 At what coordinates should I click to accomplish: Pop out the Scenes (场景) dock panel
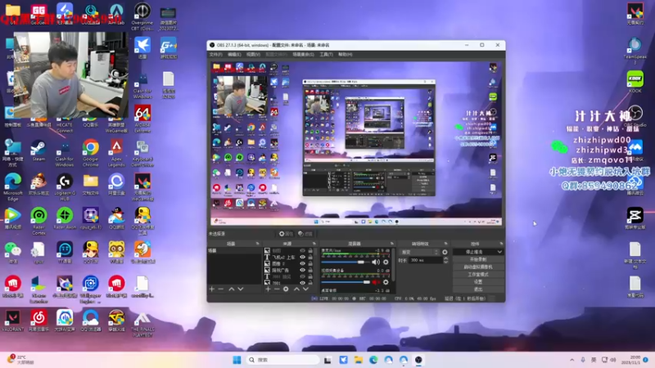click(x=257, y=243)
